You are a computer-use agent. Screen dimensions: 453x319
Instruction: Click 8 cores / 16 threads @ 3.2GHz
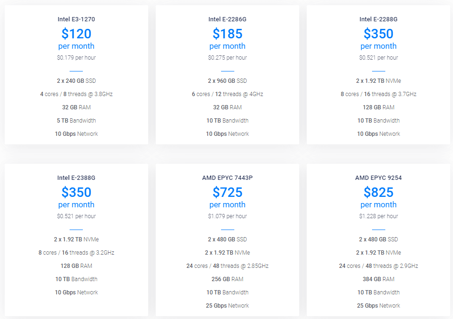[x=76, y=253]
